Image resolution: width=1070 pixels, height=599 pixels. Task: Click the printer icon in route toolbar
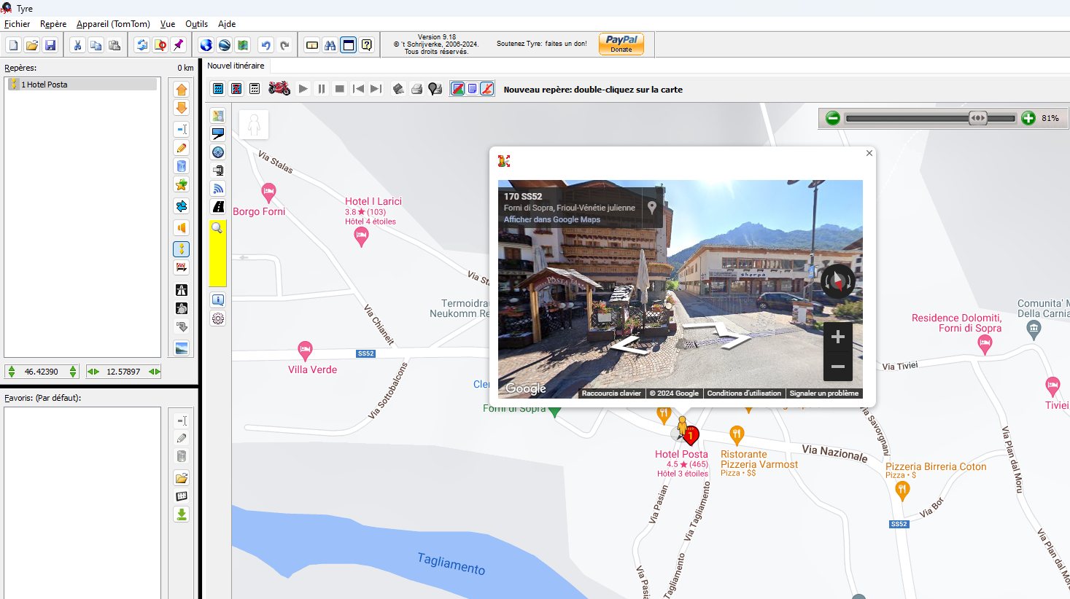[x=416, y=89]
